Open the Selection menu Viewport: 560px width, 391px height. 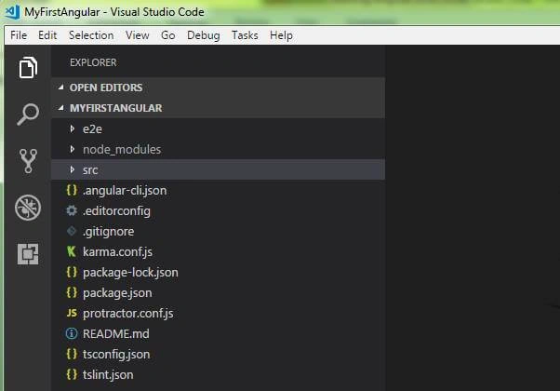[x=91, y=35]
